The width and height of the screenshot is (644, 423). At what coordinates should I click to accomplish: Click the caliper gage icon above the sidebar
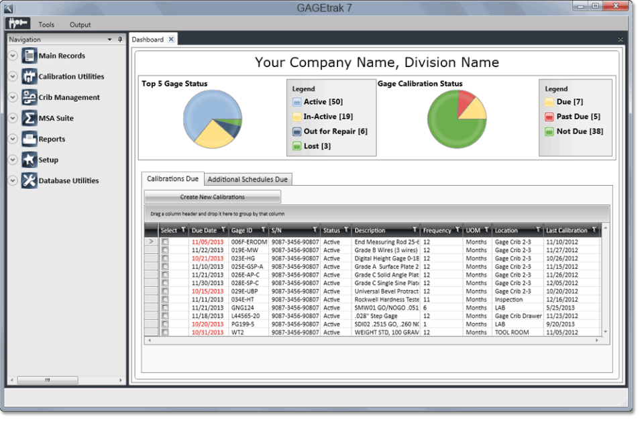pos(17,23)
